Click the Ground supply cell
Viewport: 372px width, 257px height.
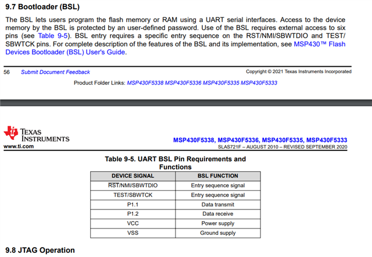(x=218, y=233)
